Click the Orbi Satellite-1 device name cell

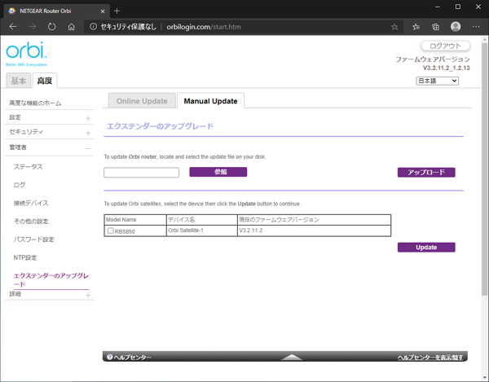coord(202,231)
